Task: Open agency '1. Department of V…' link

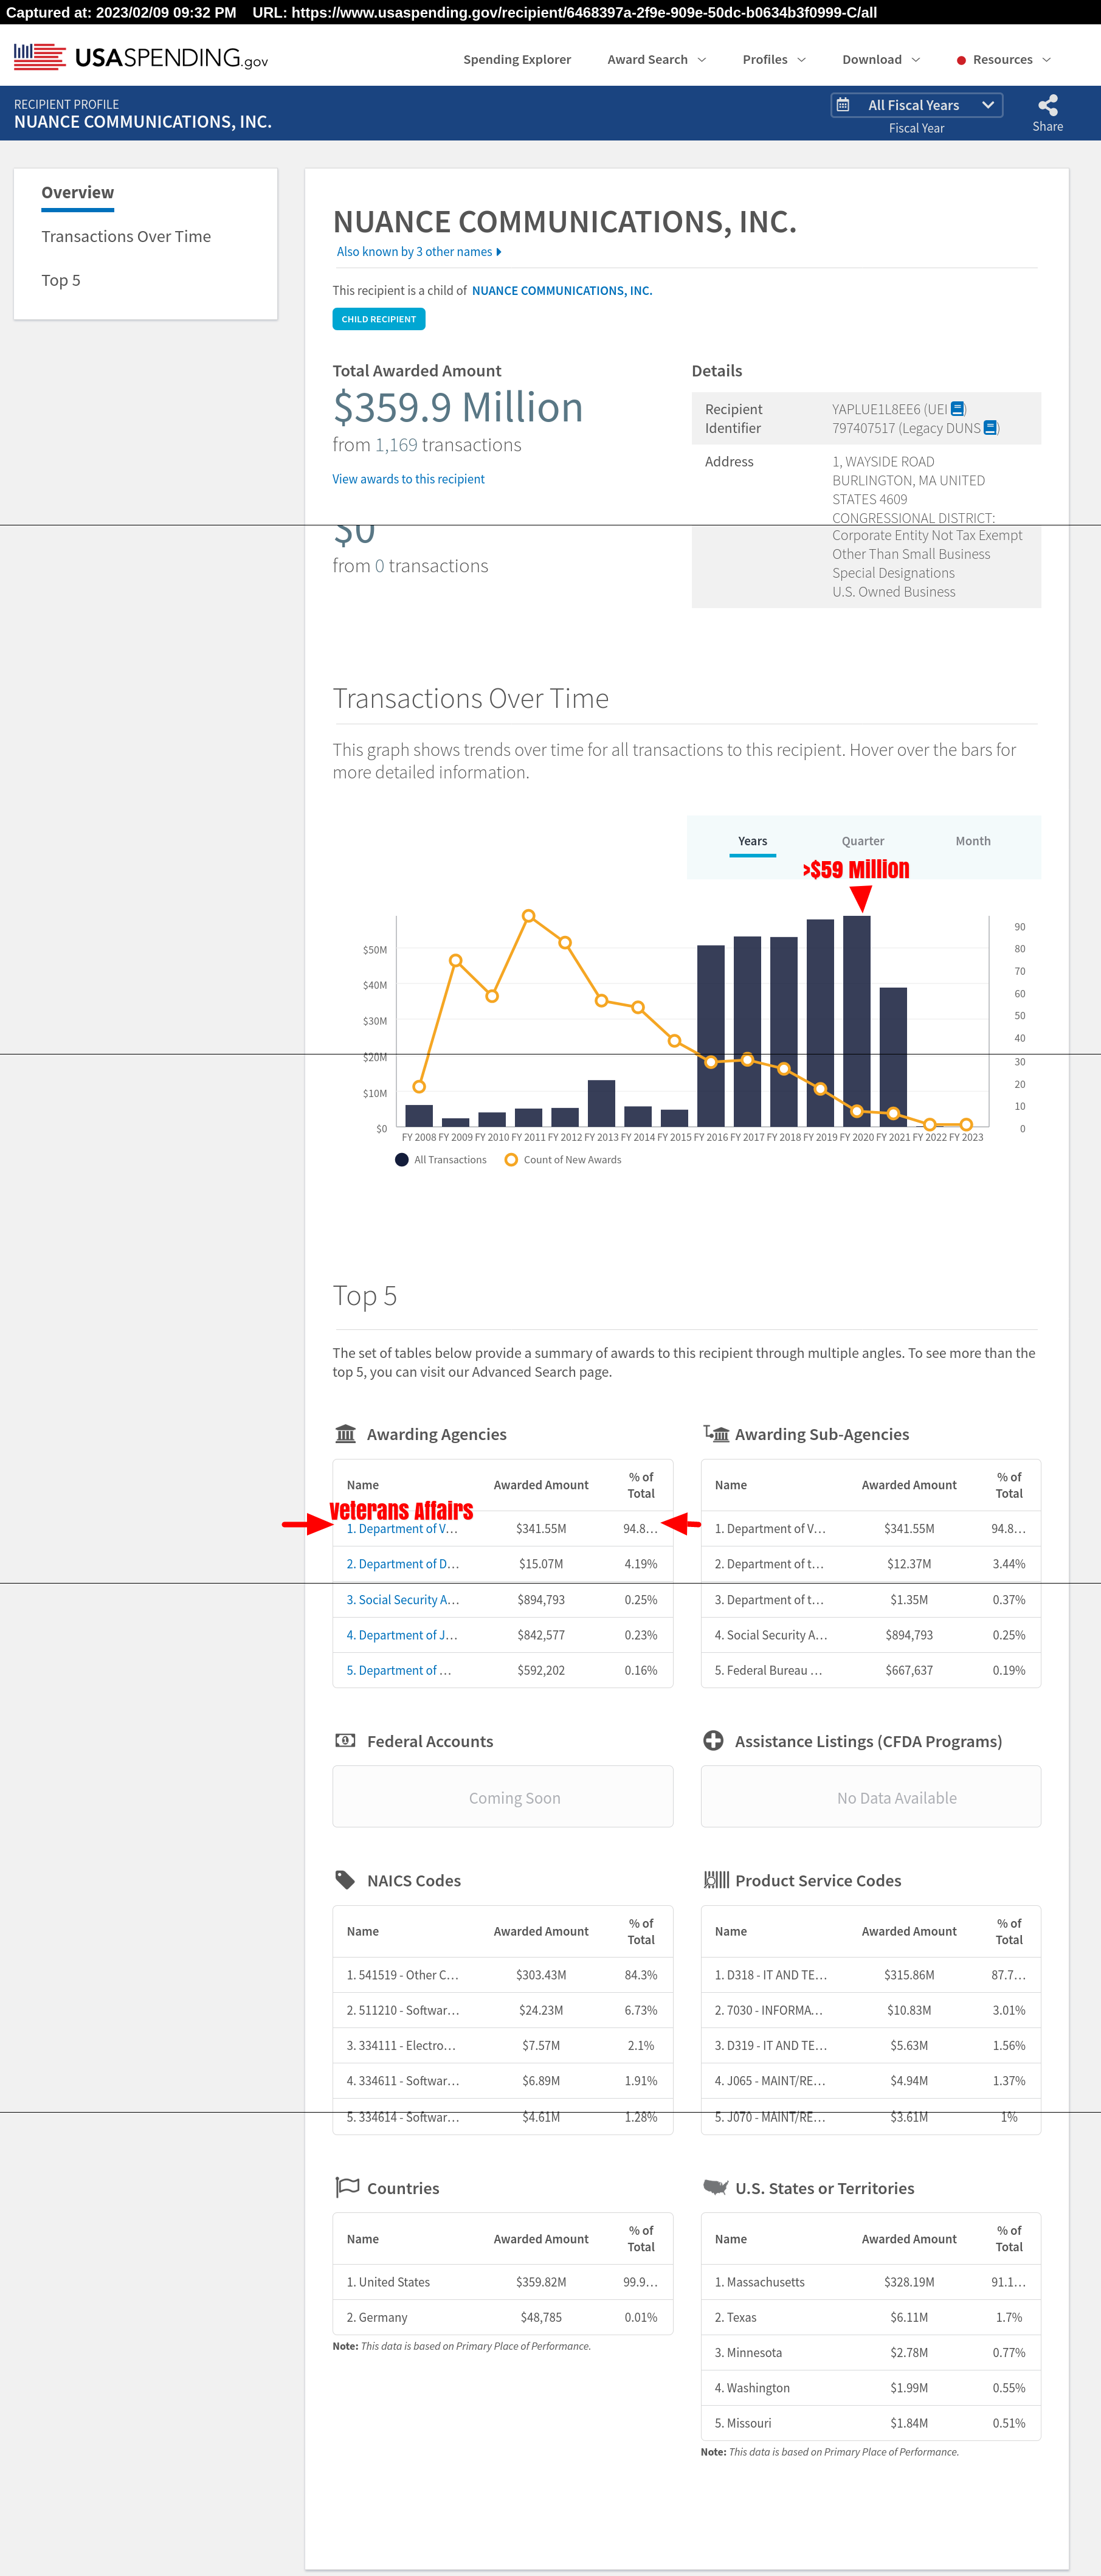Action: [402, 1528]
